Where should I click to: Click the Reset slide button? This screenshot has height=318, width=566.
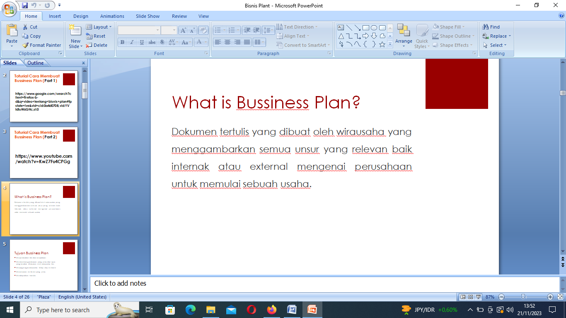(x=96, y=36)
